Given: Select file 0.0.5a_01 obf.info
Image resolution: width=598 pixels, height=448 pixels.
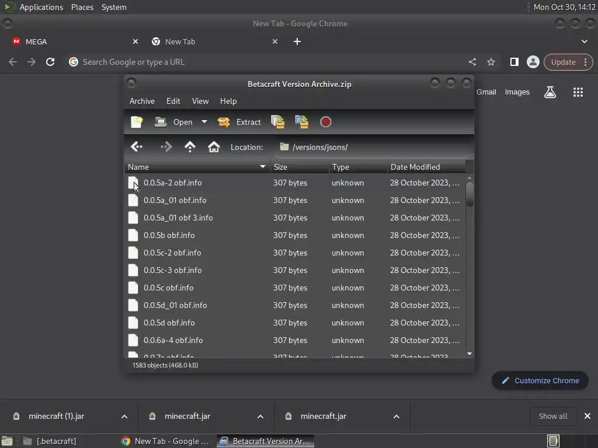Looking at the screenshot, I should tap(295, 201).
